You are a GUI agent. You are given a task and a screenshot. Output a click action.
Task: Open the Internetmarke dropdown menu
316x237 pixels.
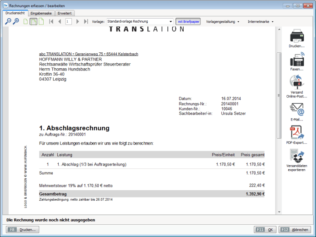tap(261, 21)
